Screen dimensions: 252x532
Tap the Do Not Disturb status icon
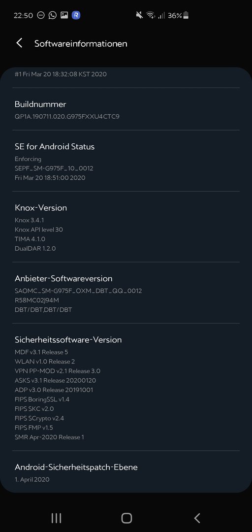[x=41, y=15]
